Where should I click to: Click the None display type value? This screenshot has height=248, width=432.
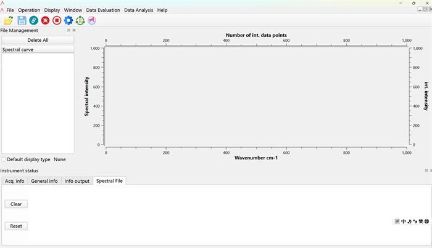pos(60,159)
